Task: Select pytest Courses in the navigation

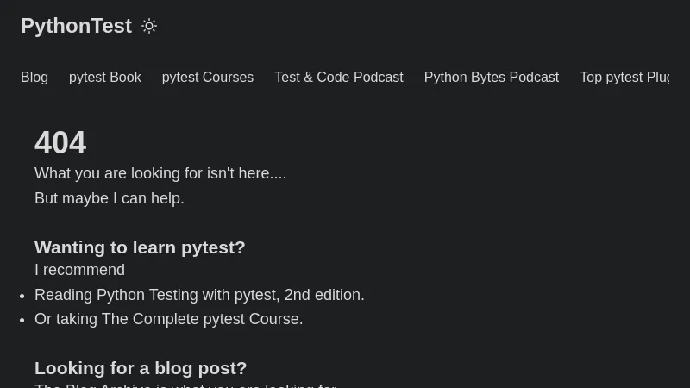Action: [x=208, y=78]
